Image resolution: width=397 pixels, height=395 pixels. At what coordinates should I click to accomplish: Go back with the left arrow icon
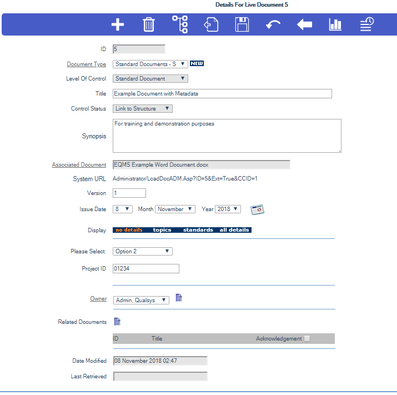coord(304,25)
